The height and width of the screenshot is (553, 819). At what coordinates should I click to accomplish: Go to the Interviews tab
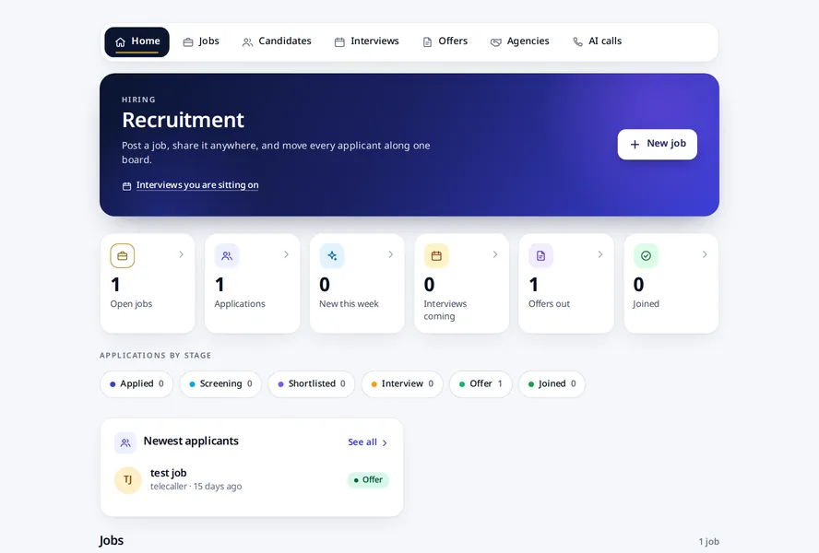pos(367,41)
